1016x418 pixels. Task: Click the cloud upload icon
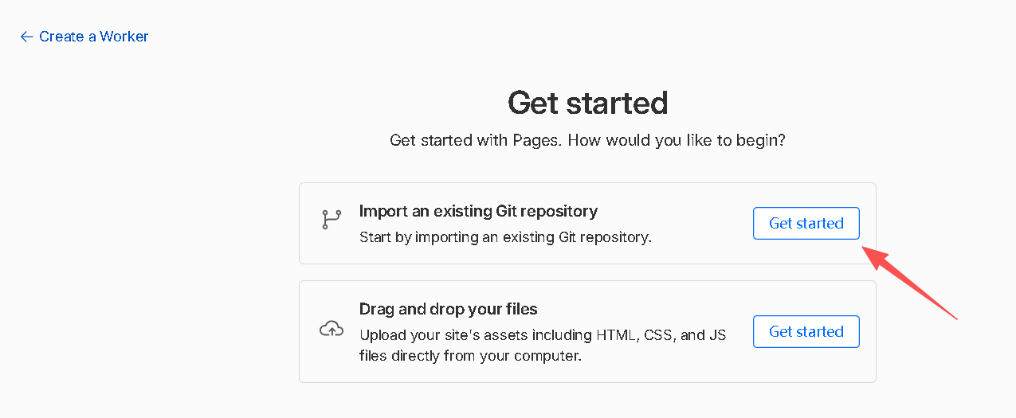[331, 328]
